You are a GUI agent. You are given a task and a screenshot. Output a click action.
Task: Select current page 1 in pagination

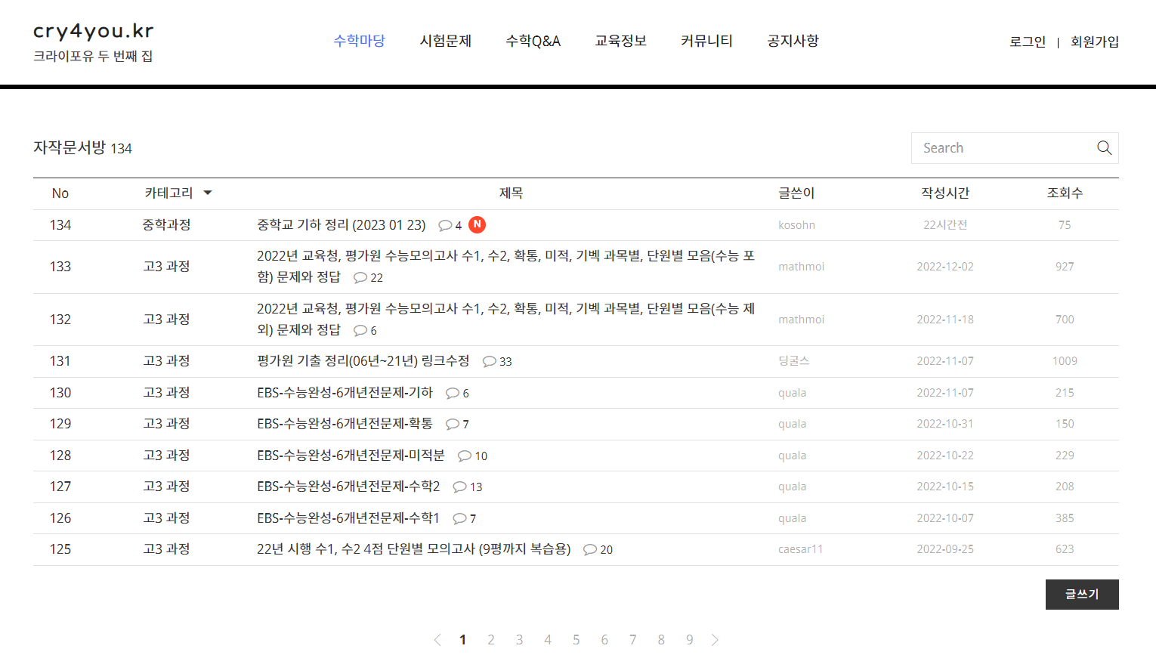point(463,640)
